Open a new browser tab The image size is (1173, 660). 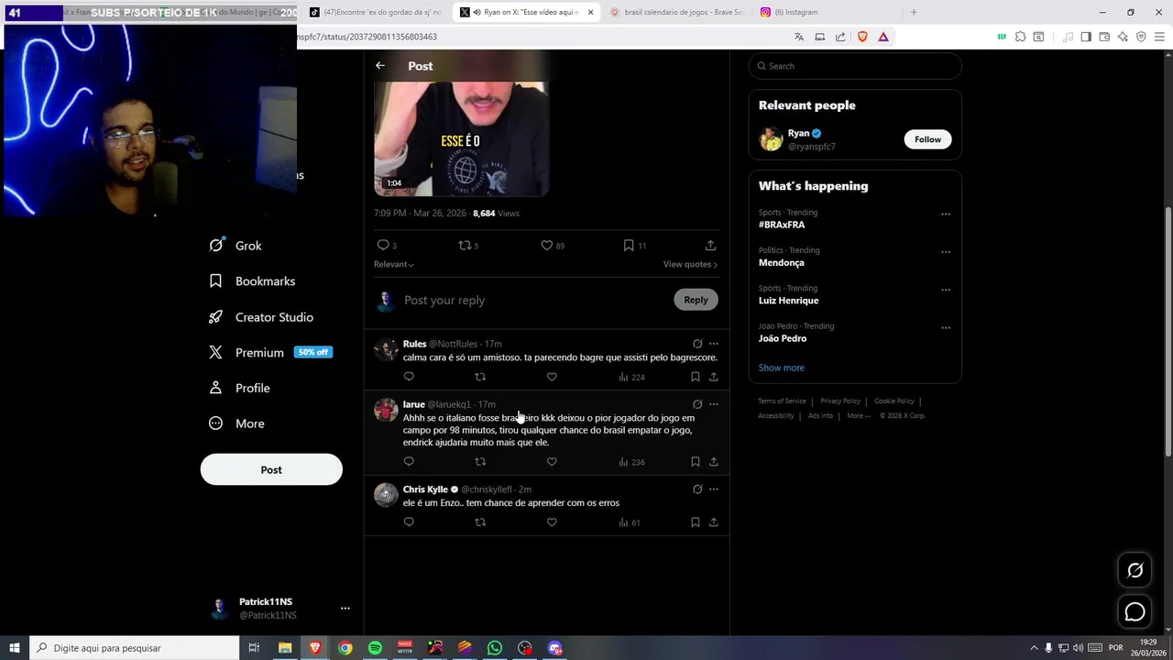click(x=914, y=12)
